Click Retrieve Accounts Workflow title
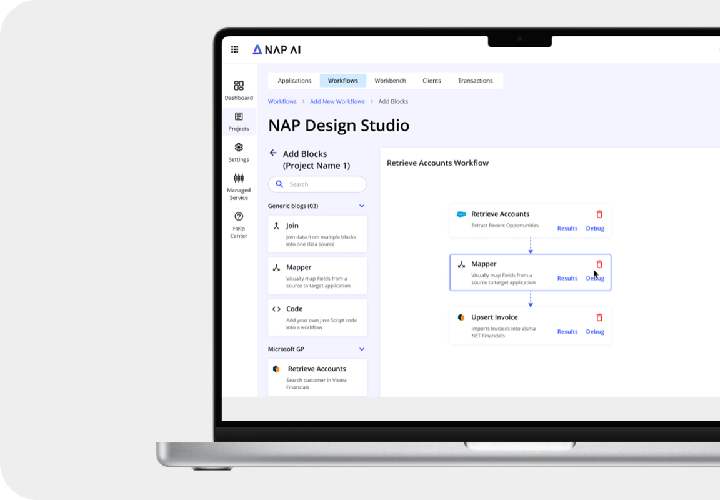720x500 pixels. coord(437,163)
